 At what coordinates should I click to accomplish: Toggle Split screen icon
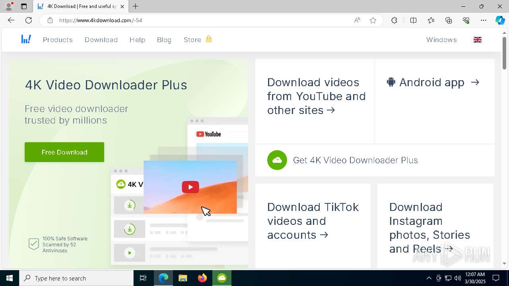point(413,20)
